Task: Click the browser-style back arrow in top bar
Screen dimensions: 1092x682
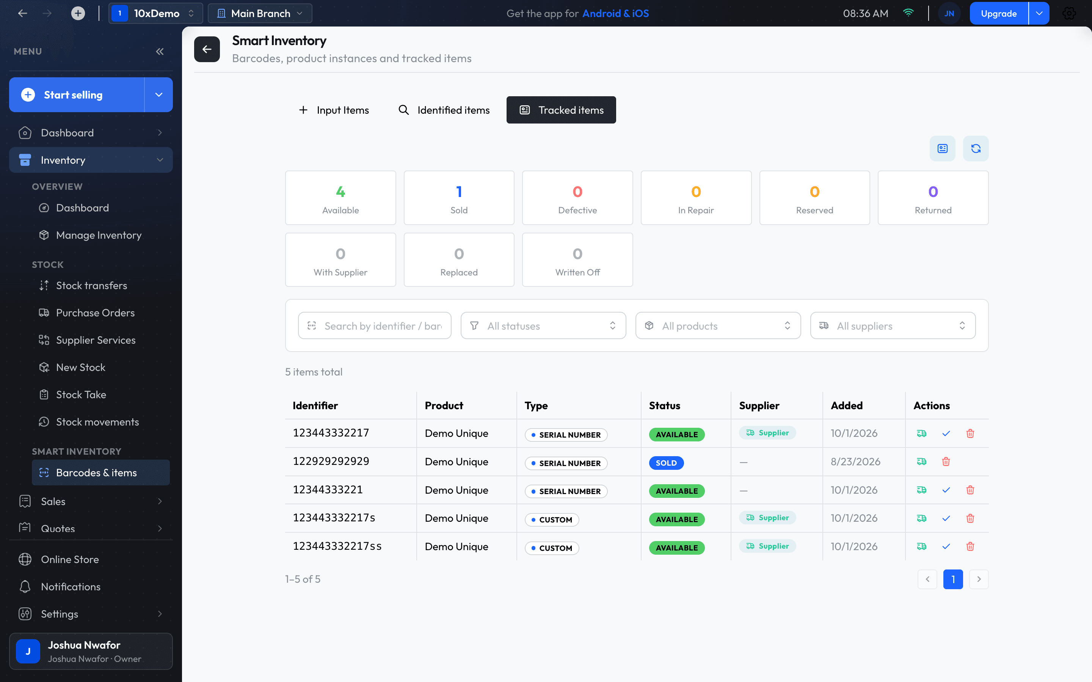Action: 23,13
